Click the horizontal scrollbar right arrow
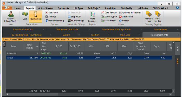The image size is (182, 97). click(x=170, y=94)
